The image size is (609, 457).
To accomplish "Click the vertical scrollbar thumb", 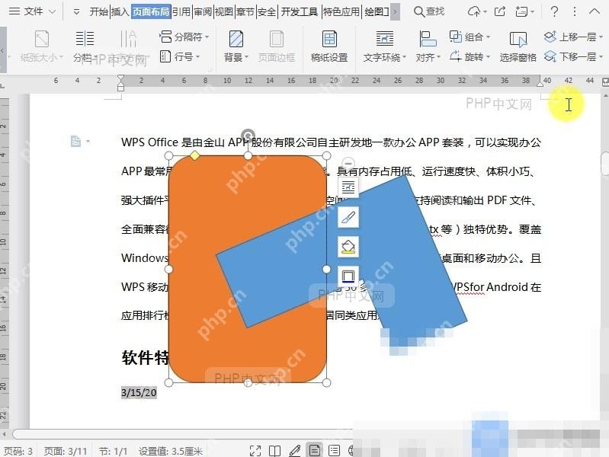I will (x=604, y=164).
